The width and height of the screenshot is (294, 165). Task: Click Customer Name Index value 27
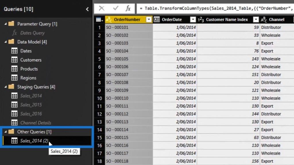pos(256,130)
